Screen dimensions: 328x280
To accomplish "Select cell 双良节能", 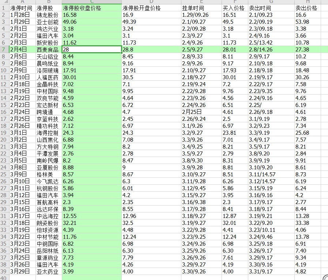I will point(49,98).
